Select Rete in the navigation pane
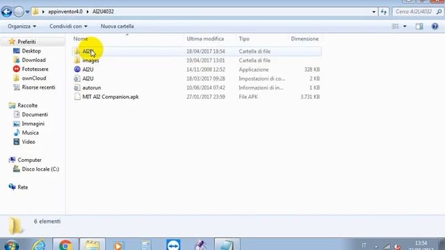Screen dimensions: 445x250 (x=22, y=187)
